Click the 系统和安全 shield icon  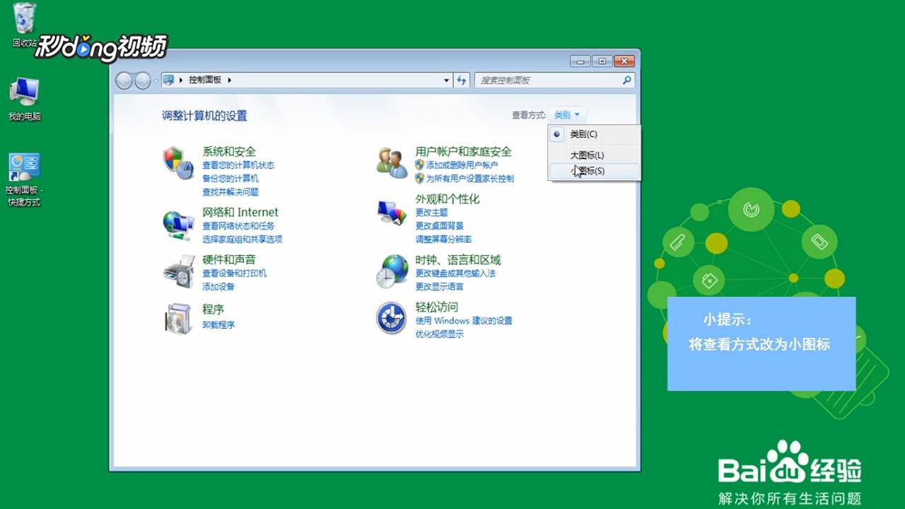tap(178, 163)
